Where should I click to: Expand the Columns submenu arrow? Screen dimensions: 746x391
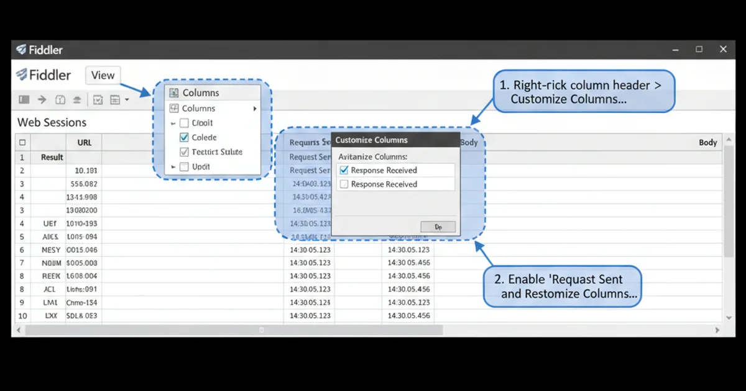tap(254, 109)
